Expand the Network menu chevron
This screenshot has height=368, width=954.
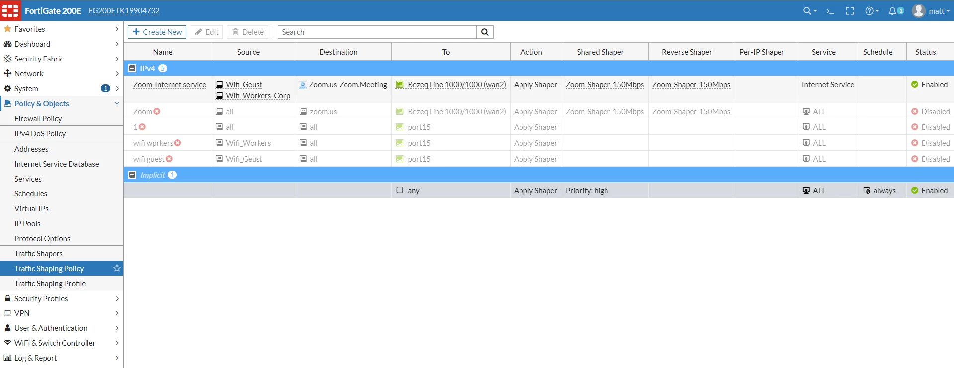tap(117, 73)
